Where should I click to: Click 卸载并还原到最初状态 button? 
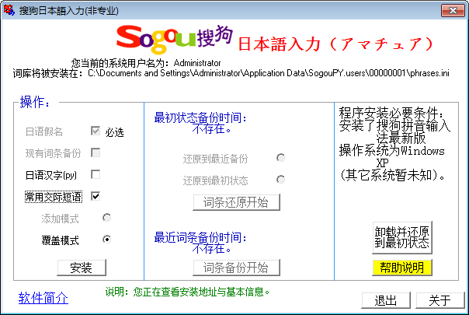(402, 238)
